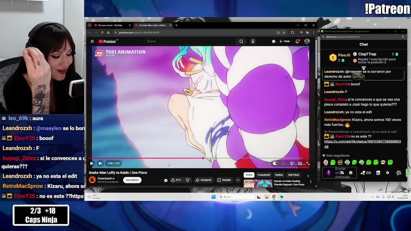Click the sparkle icon beside Crear
This screenshot has height=231, width=411.
tap(274, 41)
